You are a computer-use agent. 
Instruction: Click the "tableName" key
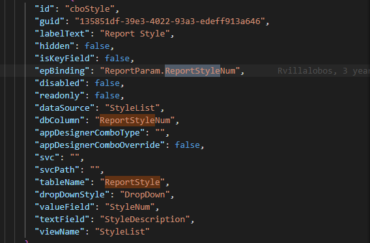pyautogui.click(x=62, y=182)
